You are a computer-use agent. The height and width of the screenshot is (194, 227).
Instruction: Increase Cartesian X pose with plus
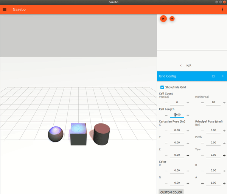coord(188,131)
